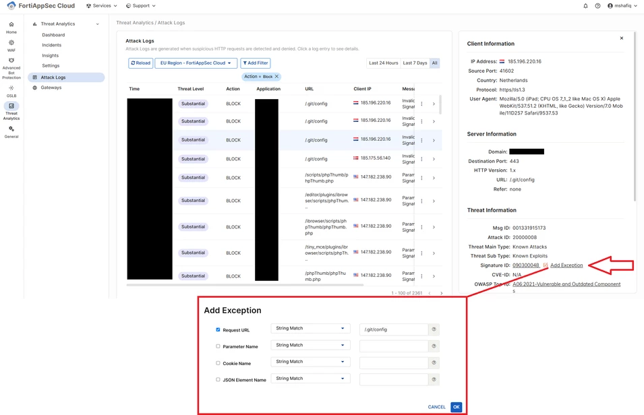Image resolution: width=644 pixels, height=415 pixels.
Task: Click the FortiAppSec Cloud logo
Action: 41,6
